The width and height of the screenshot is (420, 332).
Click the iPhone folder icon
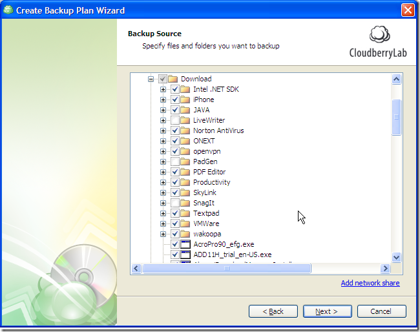point(185,99)
